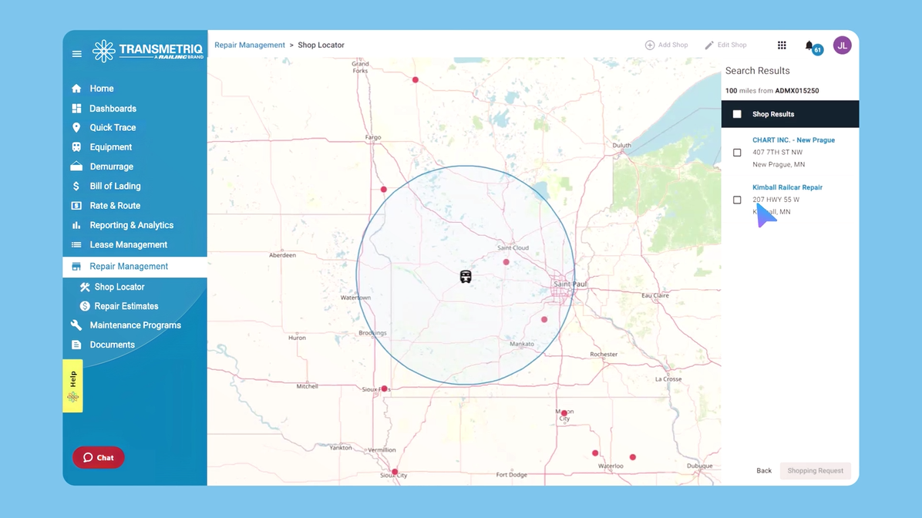
Task: Click the Dashboards grid icon
Action: pos(76,108)
